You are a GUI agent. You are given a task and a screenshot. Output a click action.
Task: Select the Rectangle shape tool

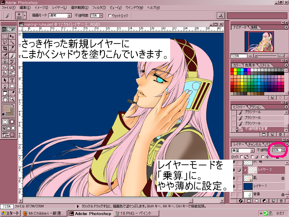pyautogui.click(x=12, y=86)
